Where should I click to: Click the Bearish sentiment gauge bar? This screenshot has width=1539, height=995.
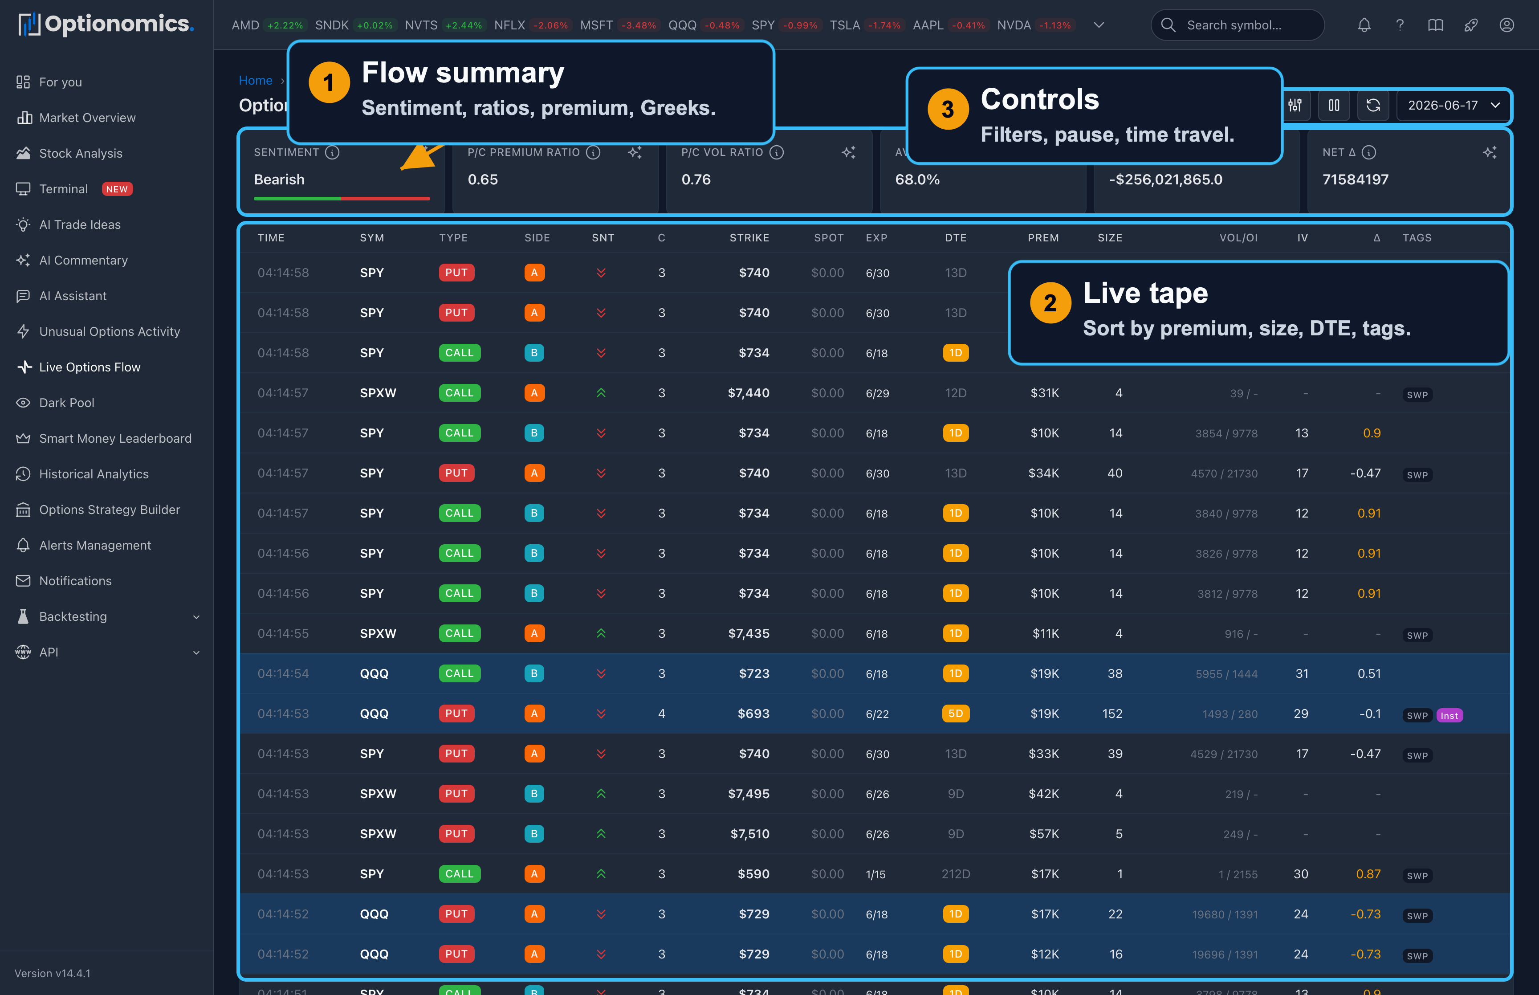tap(342, 198)
